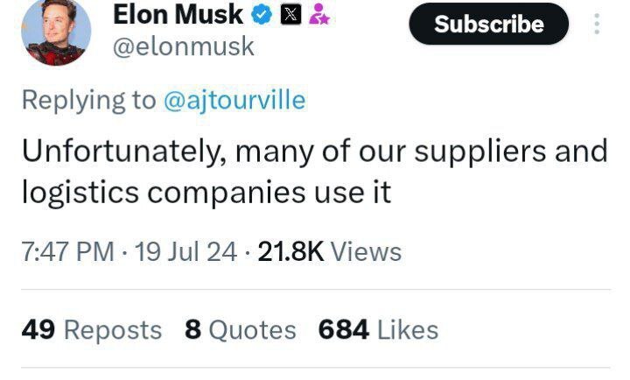
Task: Show the 49 Reposts list
Action: click(91, 330)
